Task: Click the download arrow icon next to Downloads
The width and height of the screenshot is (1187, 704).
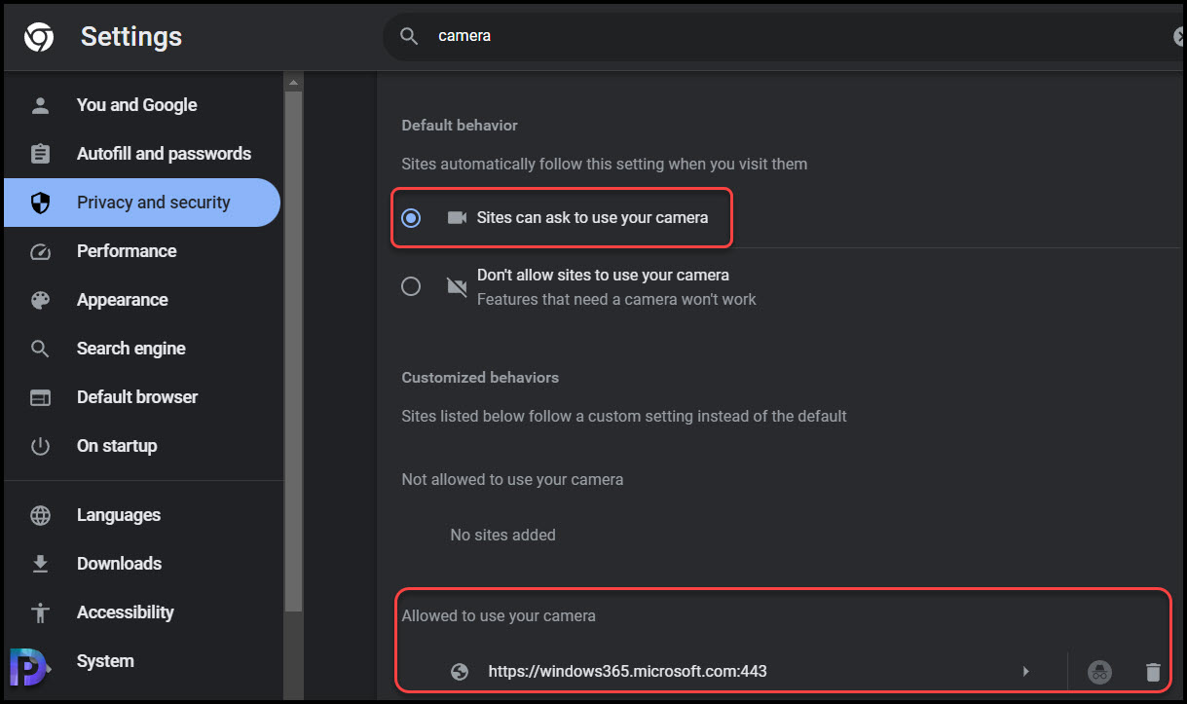Action: 40,564
